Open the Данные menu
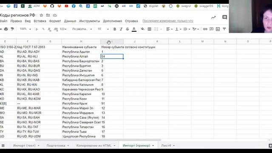 (x=70, y=21)
